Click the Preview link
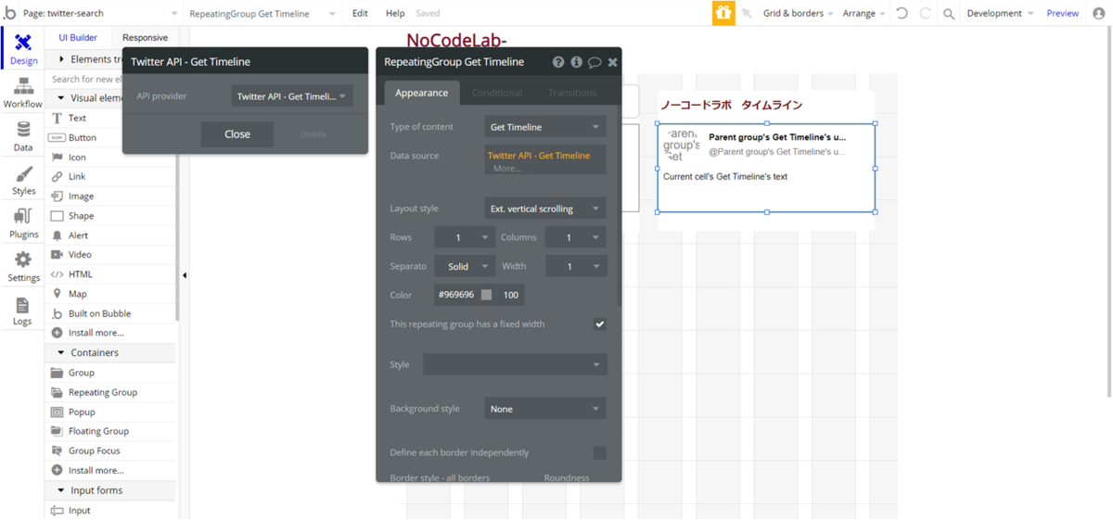Screen dimensions: 1113x520 pyautogui.click(x=1063, y=13)
